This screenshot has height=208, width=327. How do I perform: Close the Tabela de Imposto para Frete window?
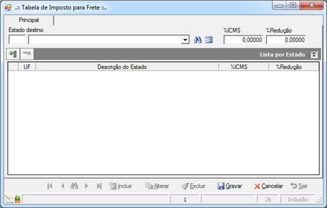[x=311, y=6]
